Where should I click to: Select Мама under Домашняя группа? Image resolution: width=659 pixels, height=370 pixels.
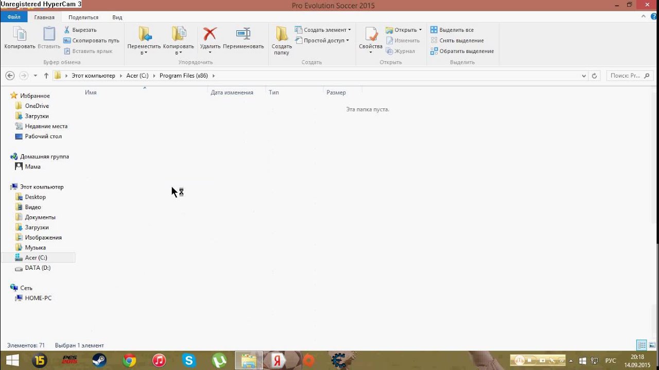tap(33, 166)
